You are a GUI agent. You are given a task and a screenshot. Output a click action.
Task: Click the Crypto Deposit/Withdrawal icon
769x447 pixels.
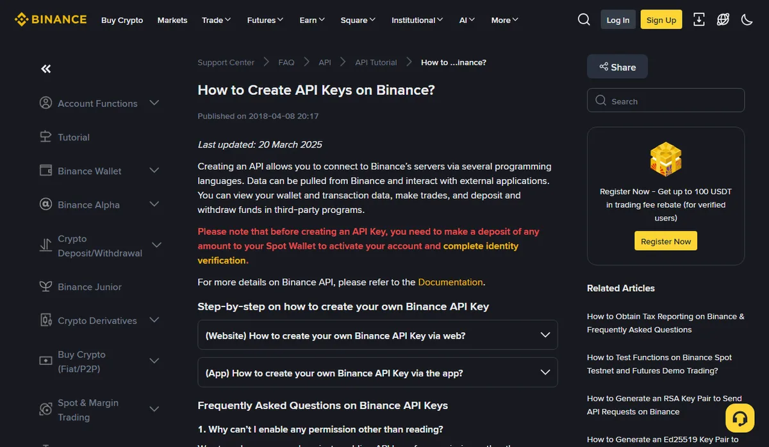pyautogui.click(x=45, y=245)
